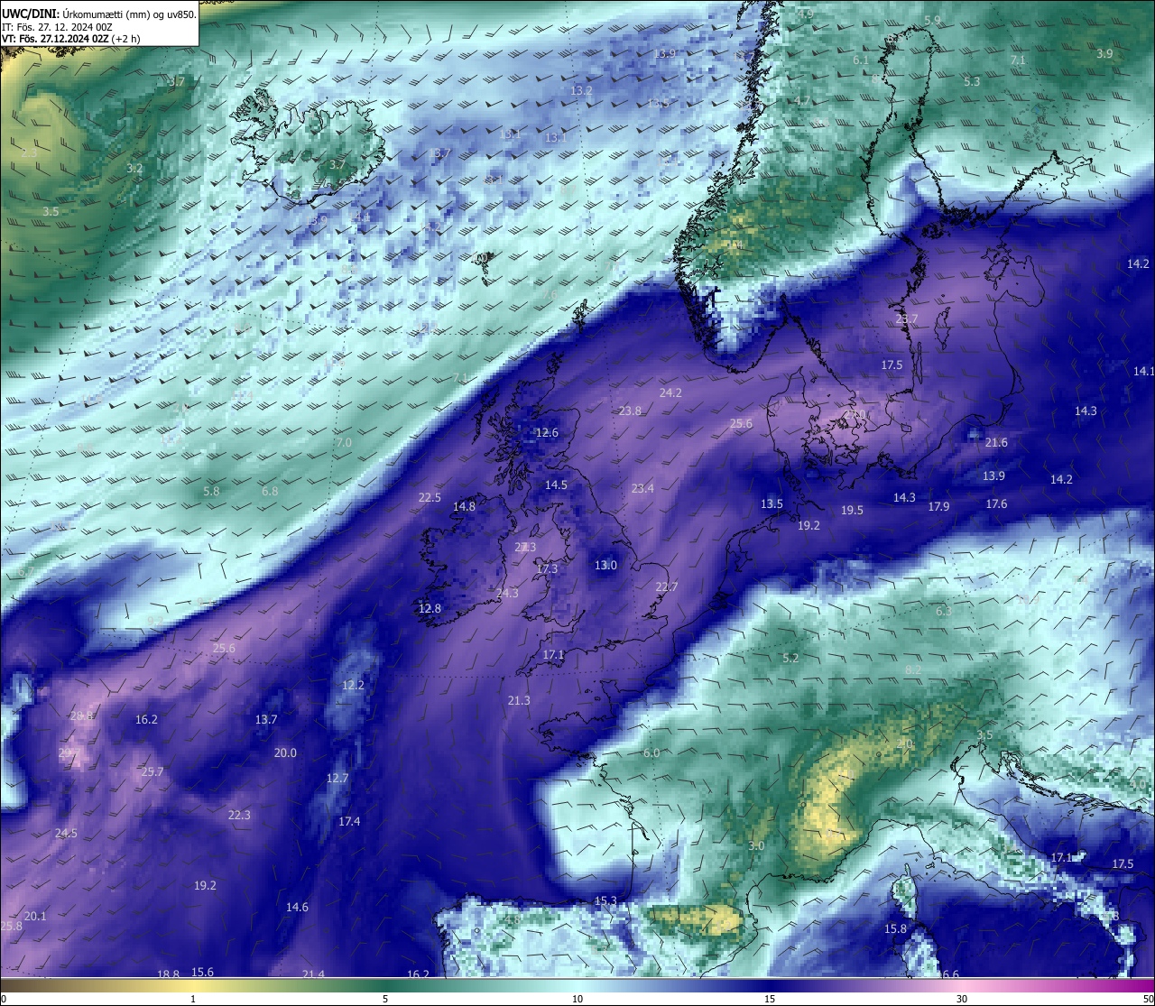Click the 3.2 value west of Iceland
The width and height of the screenshot is (1155, 1006).
(x=134, y=169)
